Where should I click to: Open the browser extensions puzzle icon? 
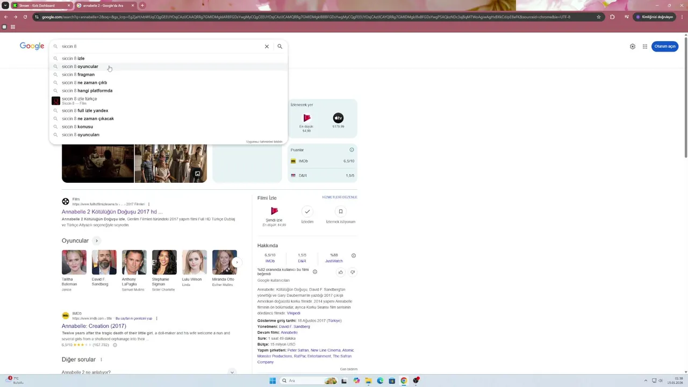pyautogui.click(x=612, y=17)
